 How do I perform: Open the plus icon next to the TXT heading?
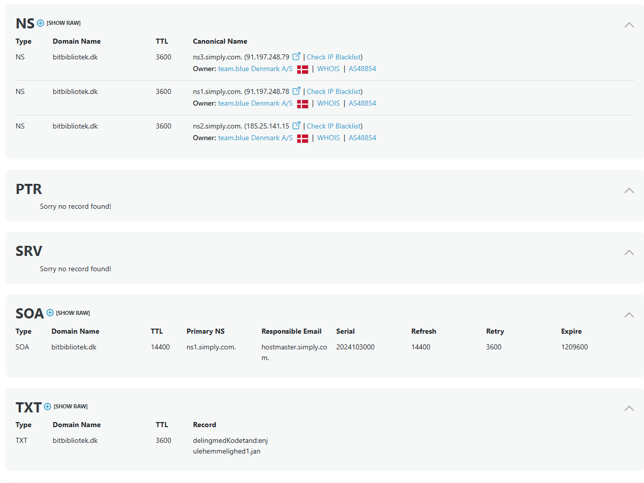tap(47, 406)
